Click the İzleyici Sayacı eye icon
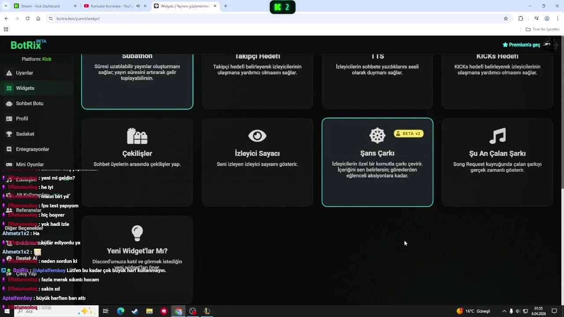The image size is (564, 317). pos(257,136)
